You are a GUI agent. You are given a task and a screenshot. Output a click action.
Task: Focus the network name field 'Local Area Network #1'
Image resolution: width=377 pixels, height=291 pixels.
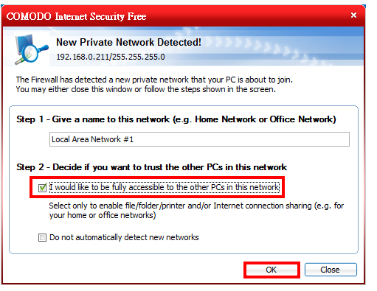click(x=199, y=139)
